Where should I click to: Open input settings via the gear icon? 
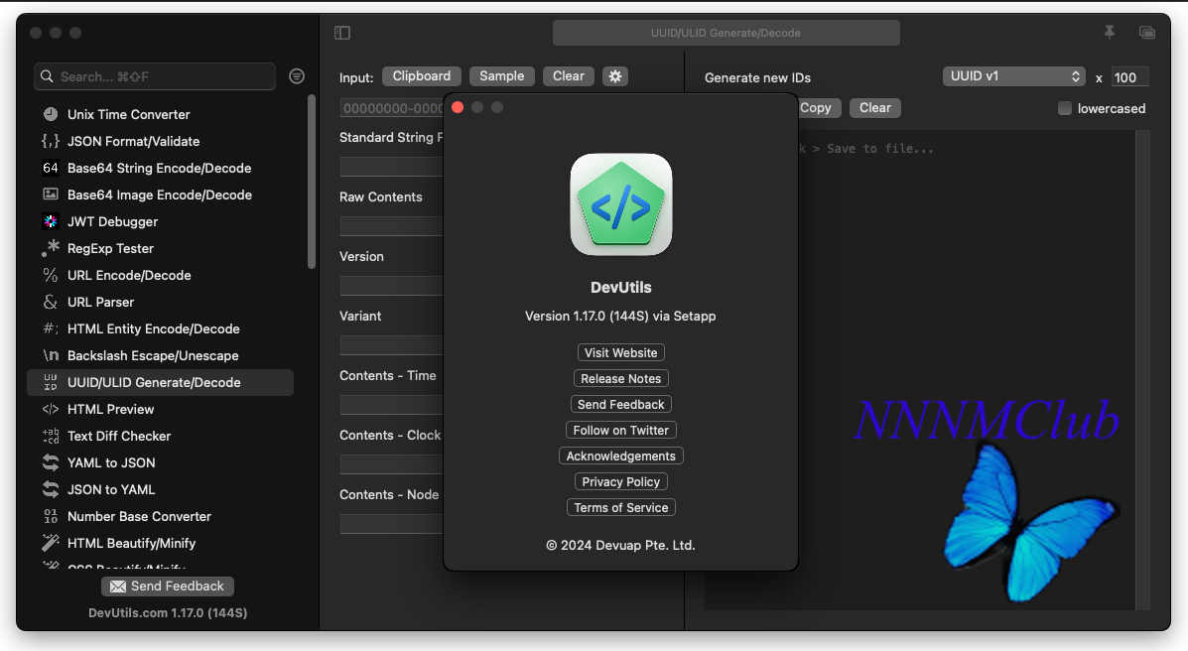click(x=615, y=76)
